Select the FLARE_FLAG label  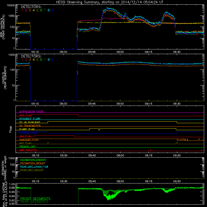point(27,129)
